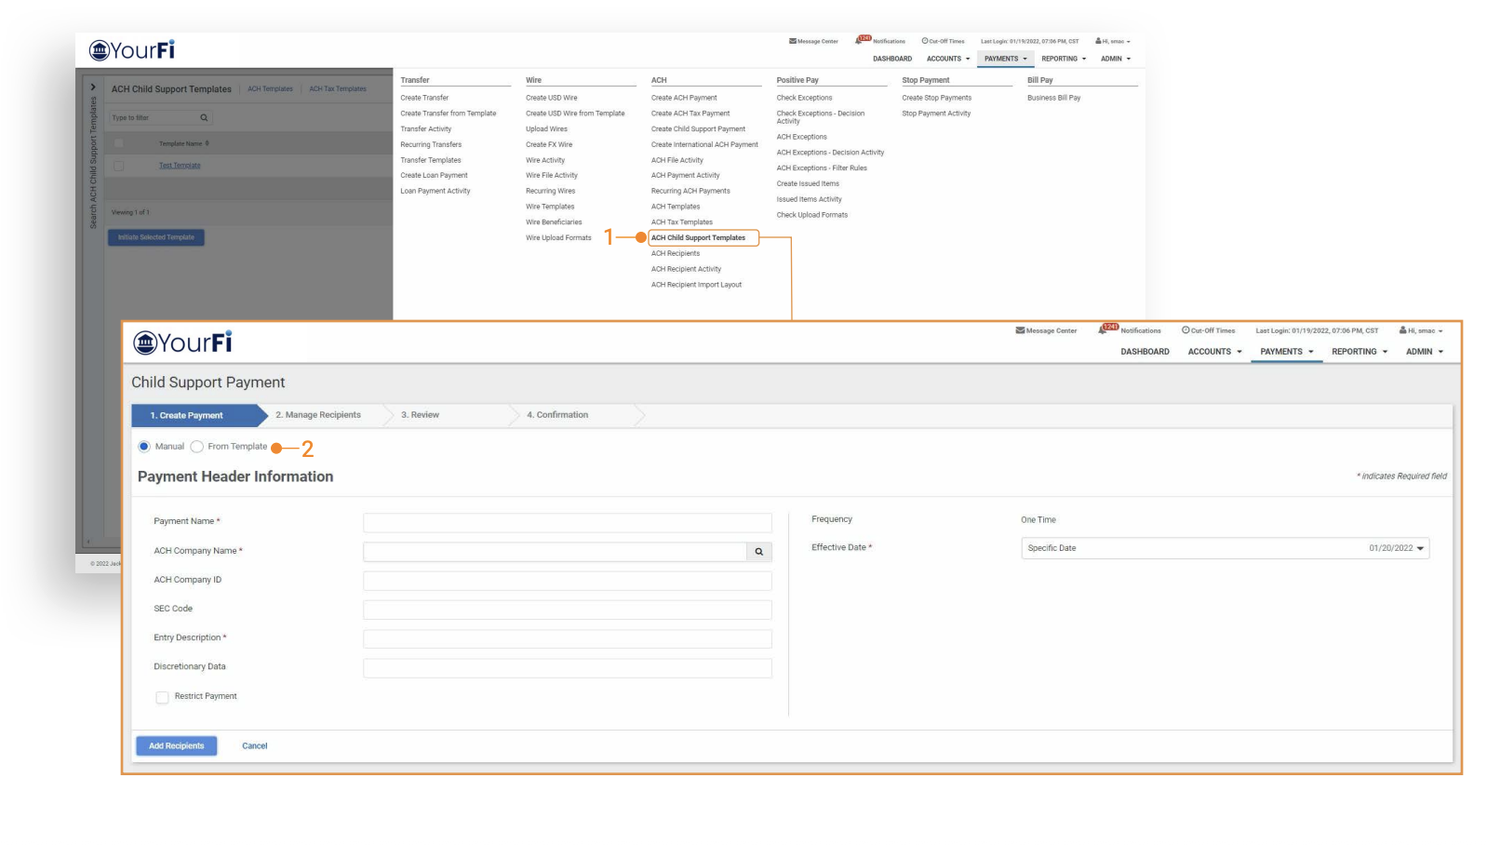Enable the Restrict Payment checkbox

click(x=163, y=697)
